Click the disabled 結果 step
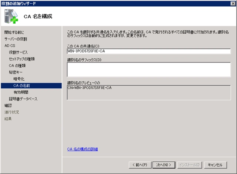 pyautogui.click(x=8, y=119)
